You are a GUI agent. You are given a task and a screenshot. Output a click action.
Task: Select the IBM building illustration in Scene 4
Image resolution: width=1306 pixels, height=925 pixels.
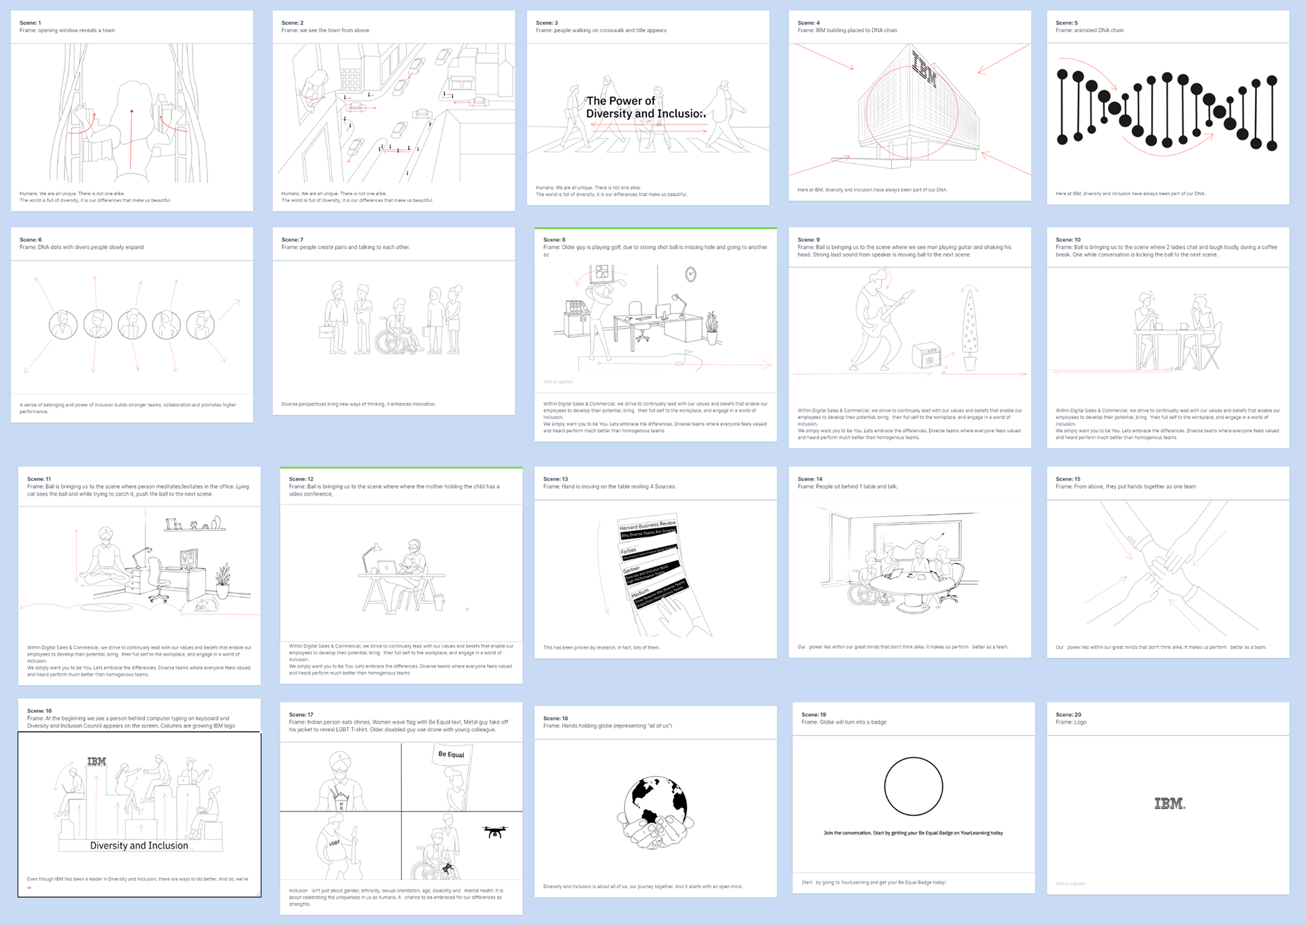coord(918,107)
